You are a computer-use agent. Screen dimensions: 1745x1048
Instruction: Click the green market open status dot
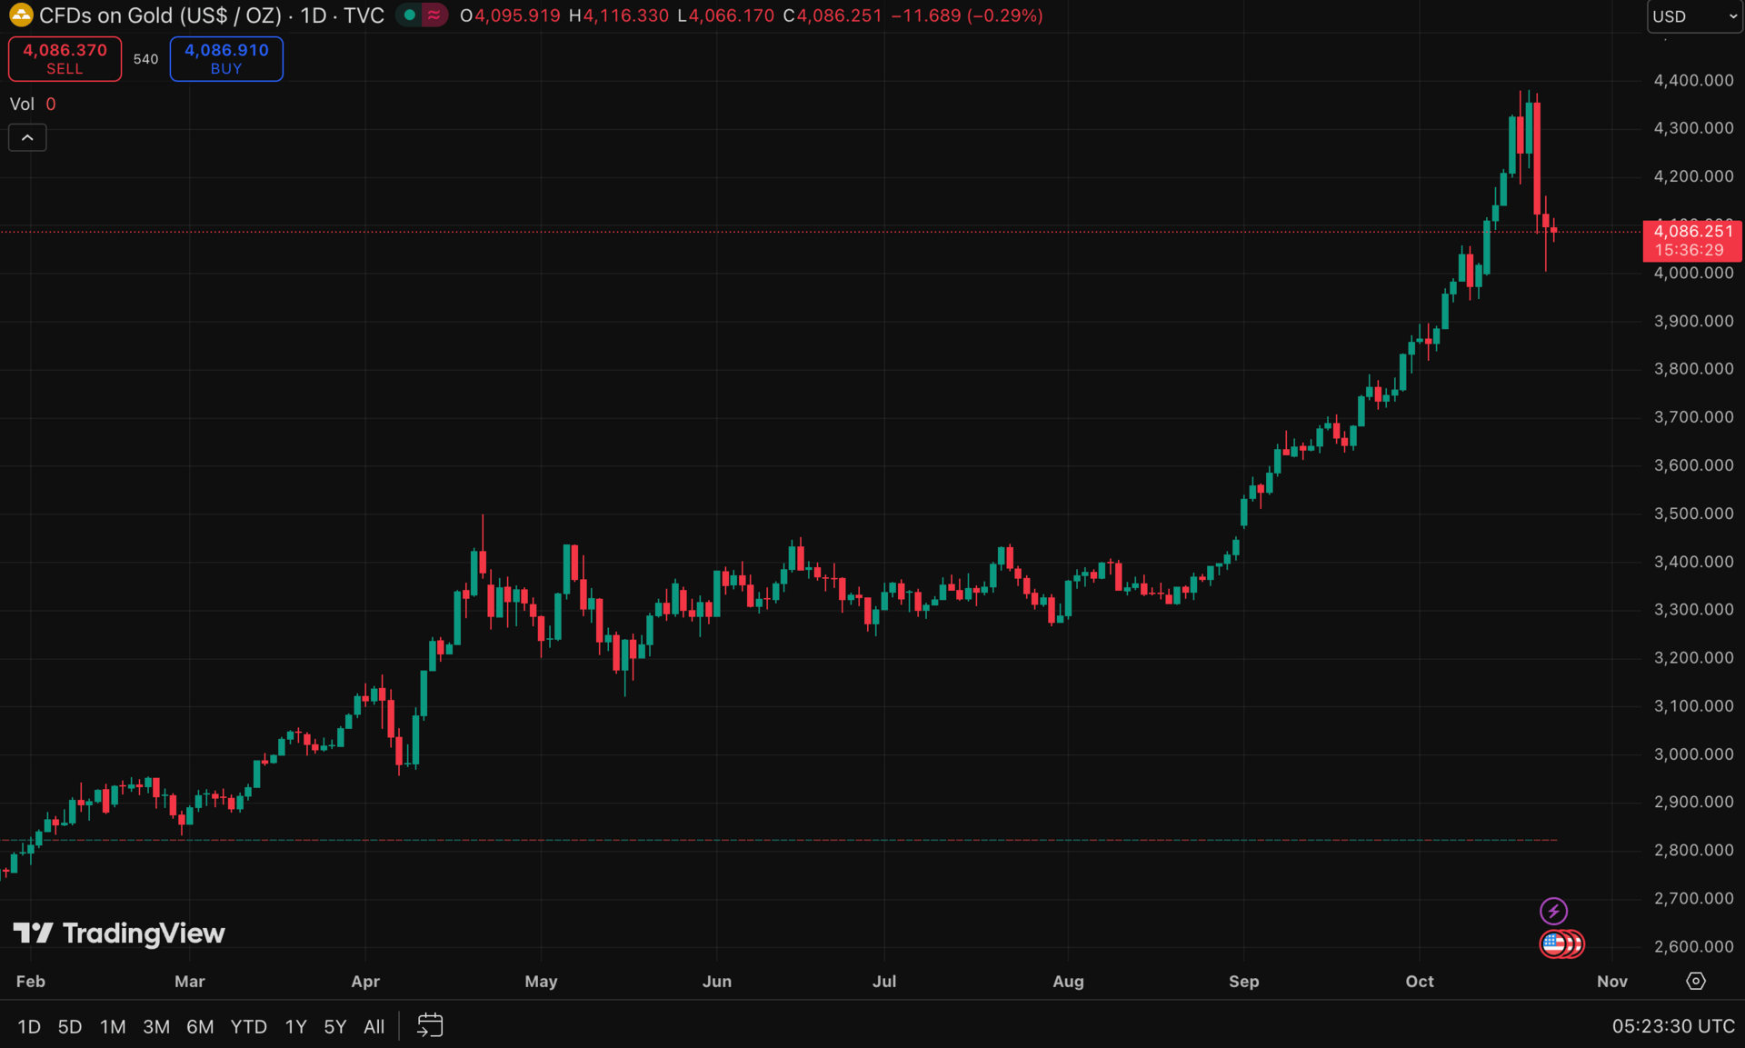point(410,15)
